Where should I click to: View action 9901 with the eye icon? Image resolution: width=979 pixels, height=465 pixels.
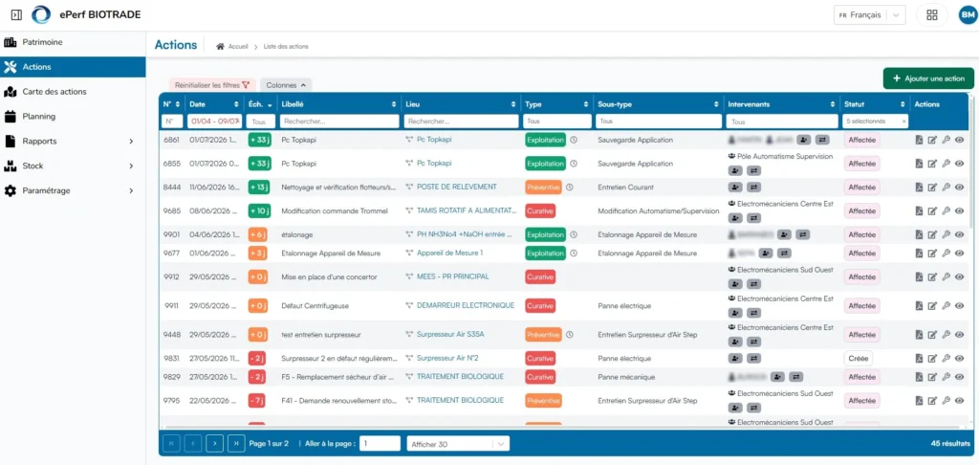point(960,234)
